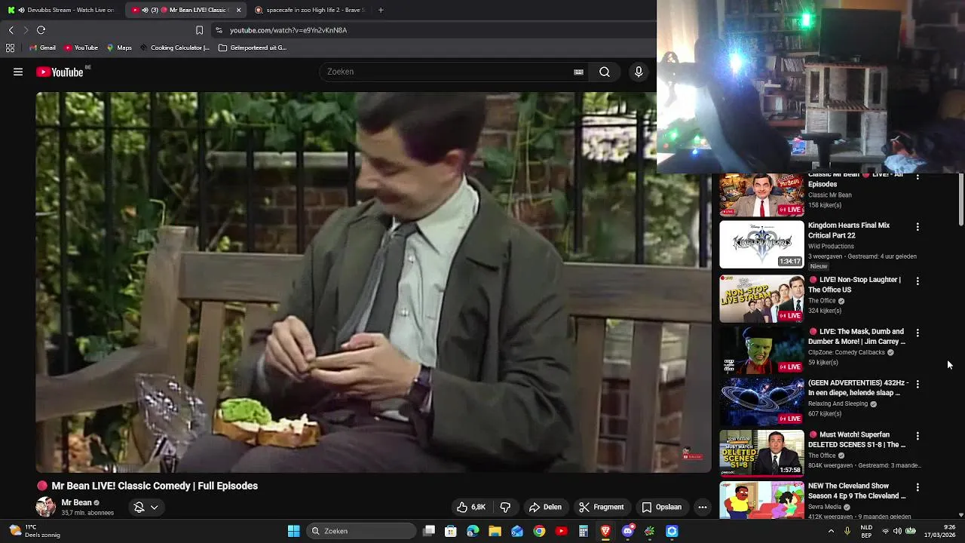965x543 pixels.
Task: Save the video with Opslaan button
Action: [x=661, y=507]
